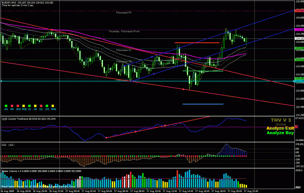Click the cyan price tag on the price axis

click(x=299, y=81)
